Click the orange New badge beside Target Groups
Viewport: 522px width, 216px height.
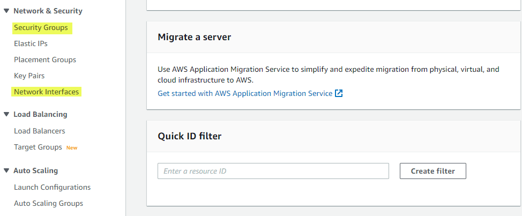click(x=72, y=147)
